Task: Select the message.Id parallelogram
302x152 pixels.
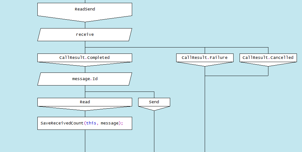Action: tap(85, 79)
